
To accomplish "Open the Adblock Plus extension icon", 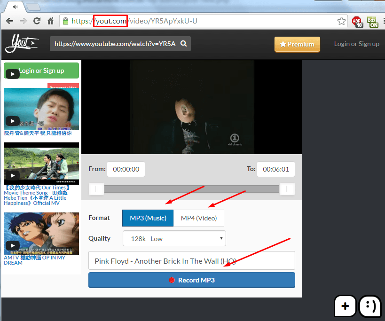I will coord(357,22).
